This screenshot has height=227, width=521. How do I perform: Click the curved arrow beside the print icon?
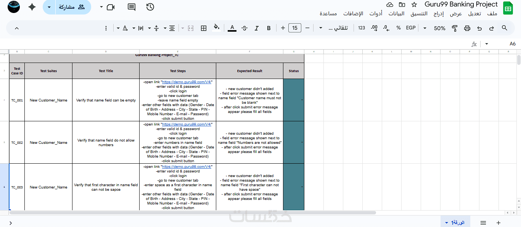point(479,28)
